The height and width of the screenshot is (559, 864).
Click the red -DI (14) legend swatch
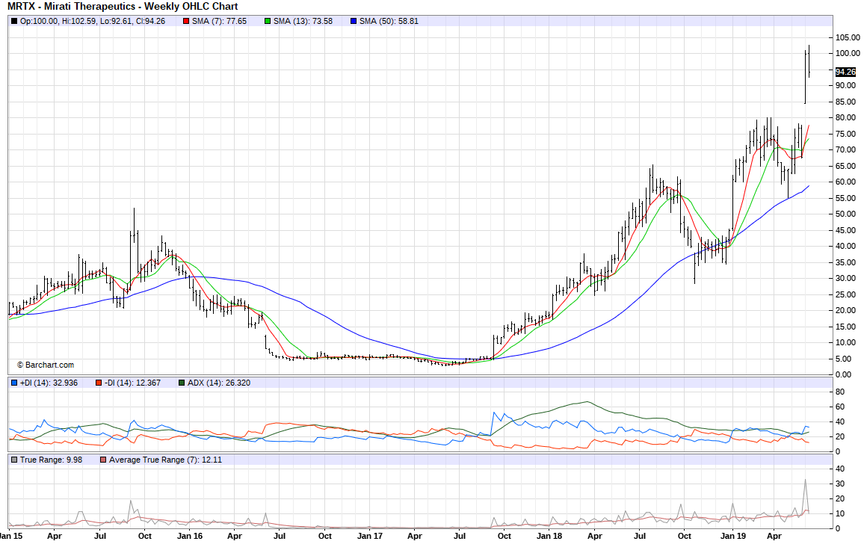click(x=98, y=383)
